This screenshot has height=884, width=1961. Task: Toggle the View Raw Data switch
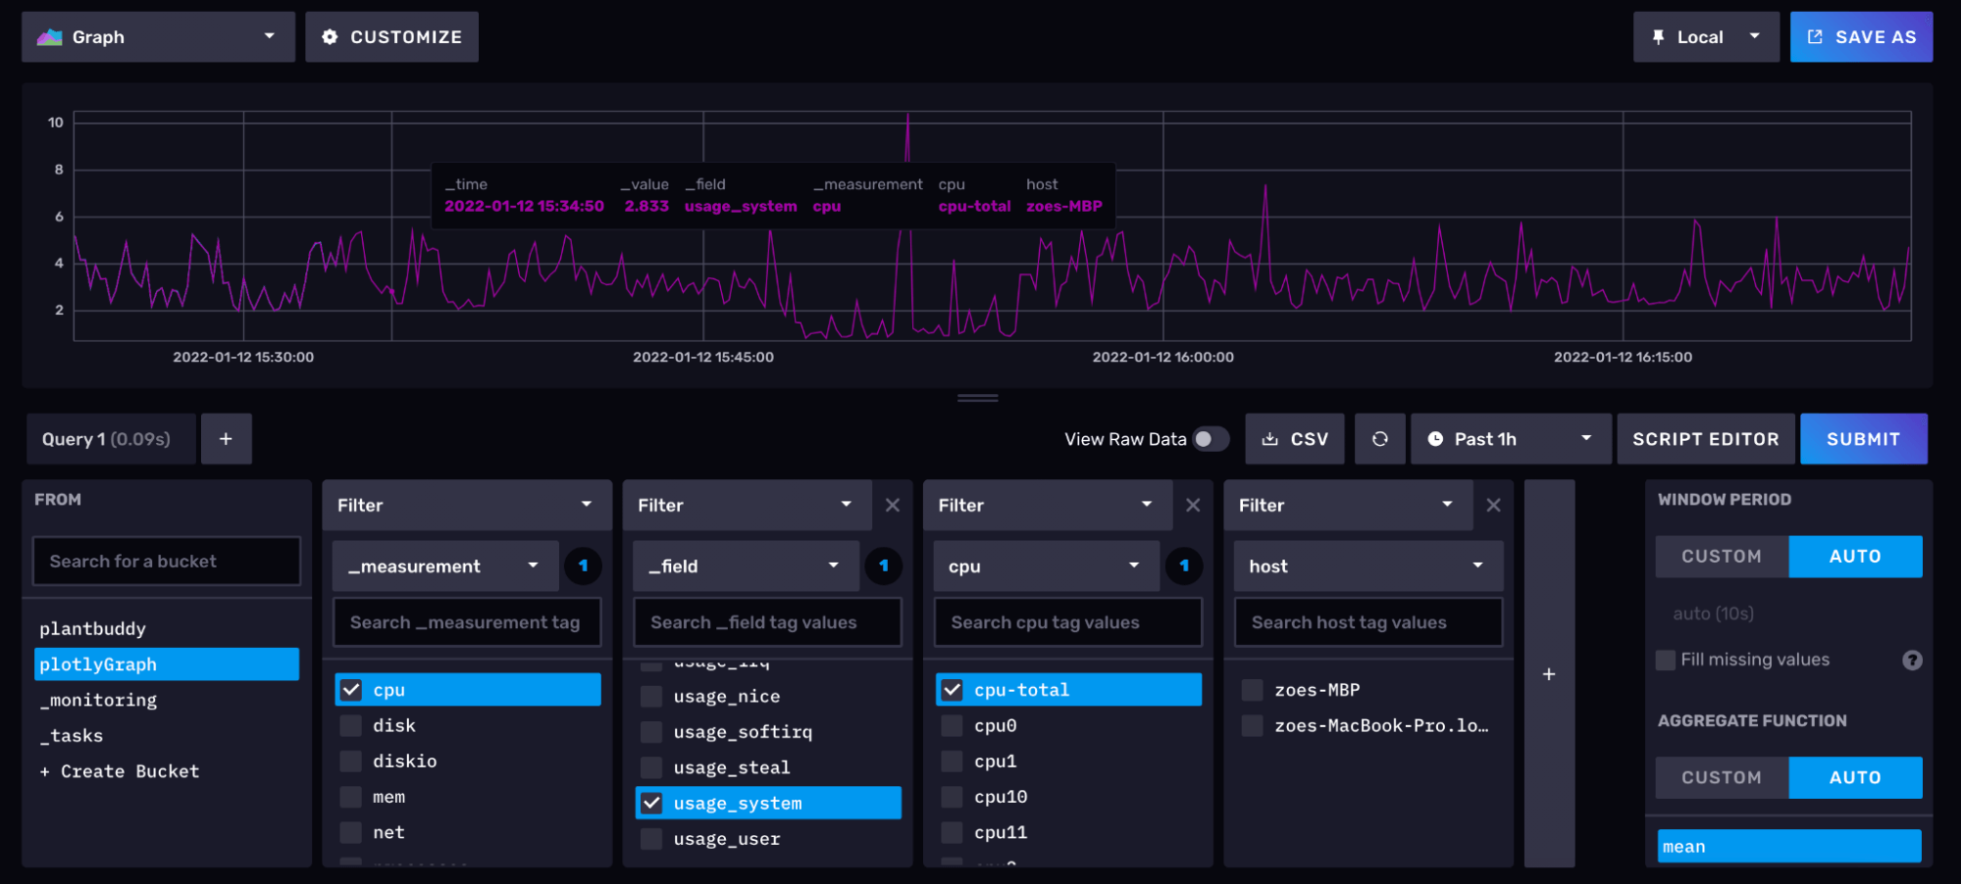tap(1210, 439)
